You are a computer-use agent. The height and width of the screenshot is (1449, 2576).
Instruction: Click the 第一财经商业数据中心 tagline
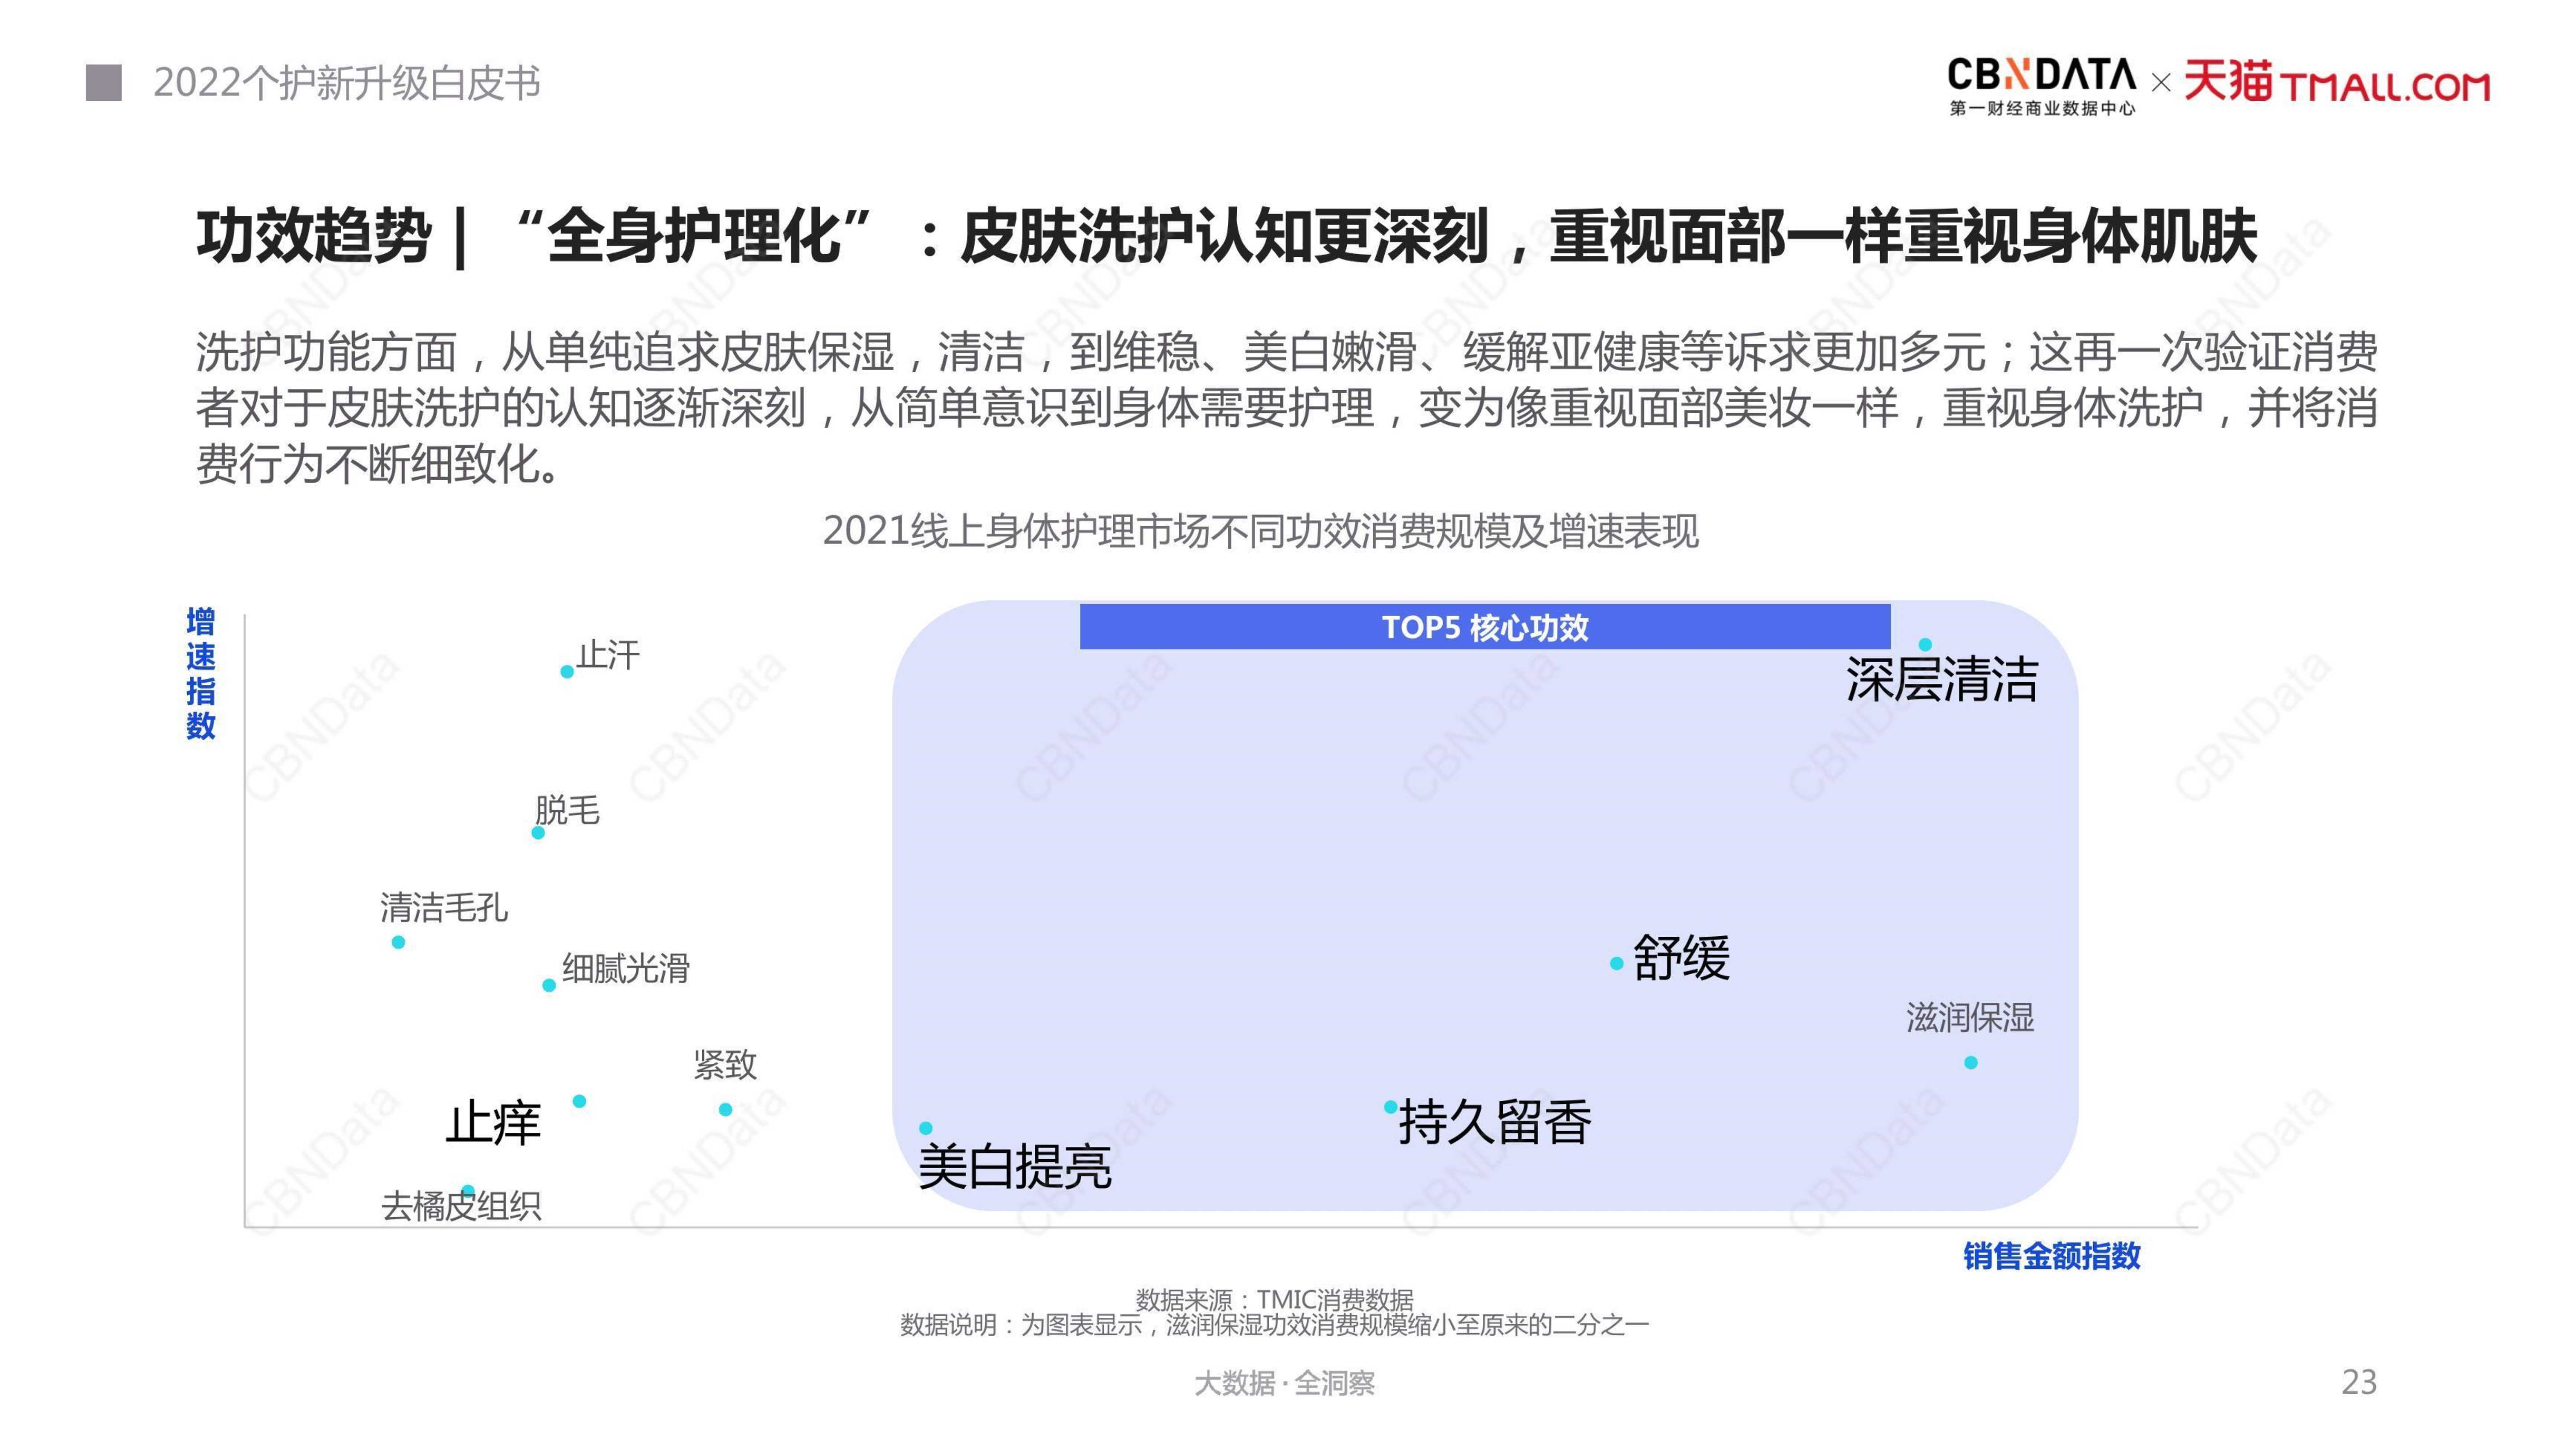[2042, 108]
